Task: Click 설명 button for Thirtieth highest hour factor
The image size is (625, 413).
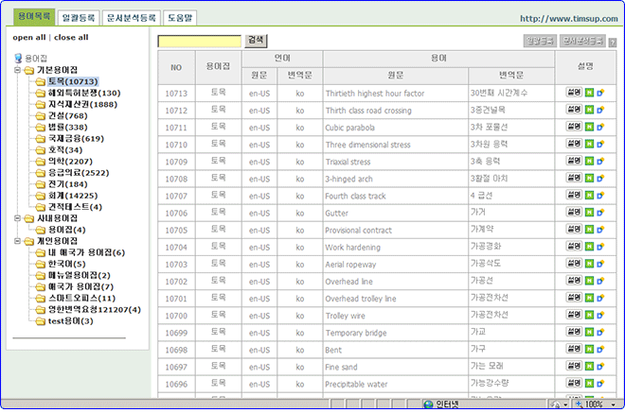Action: click(574, 93)
